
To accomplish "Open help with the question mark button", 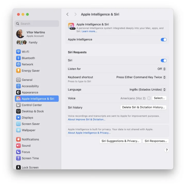I will tap(167, 150).
